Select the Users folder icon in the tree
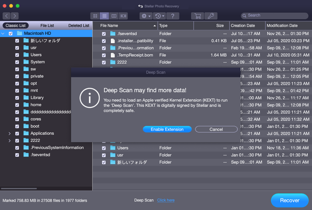 pyautogui.click(x=26, y=55)
